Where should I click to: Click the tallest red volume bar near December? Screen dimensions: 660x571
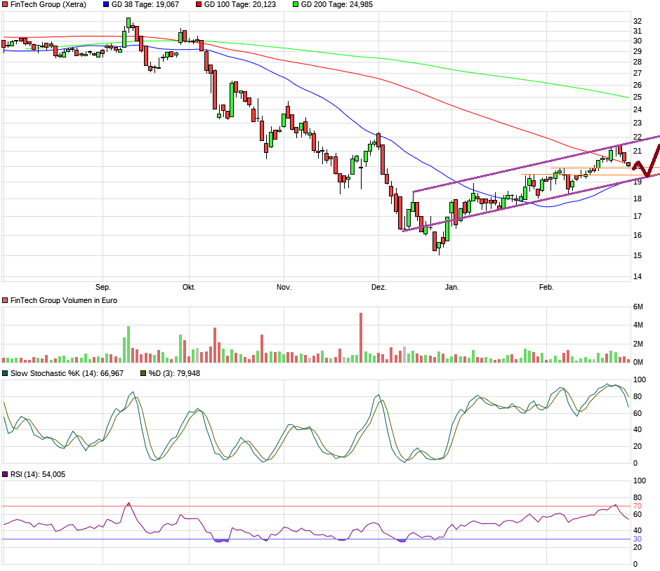361,337
